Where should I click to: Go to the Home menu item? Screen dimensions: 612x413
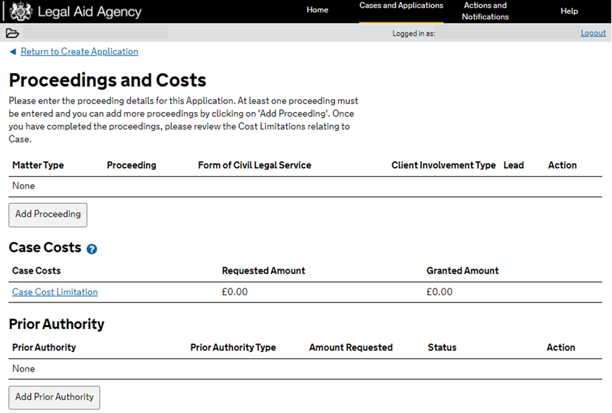317,10
